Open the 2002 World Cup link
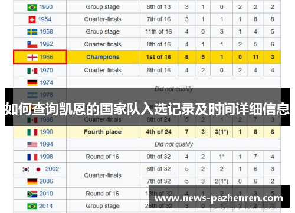 52,169
